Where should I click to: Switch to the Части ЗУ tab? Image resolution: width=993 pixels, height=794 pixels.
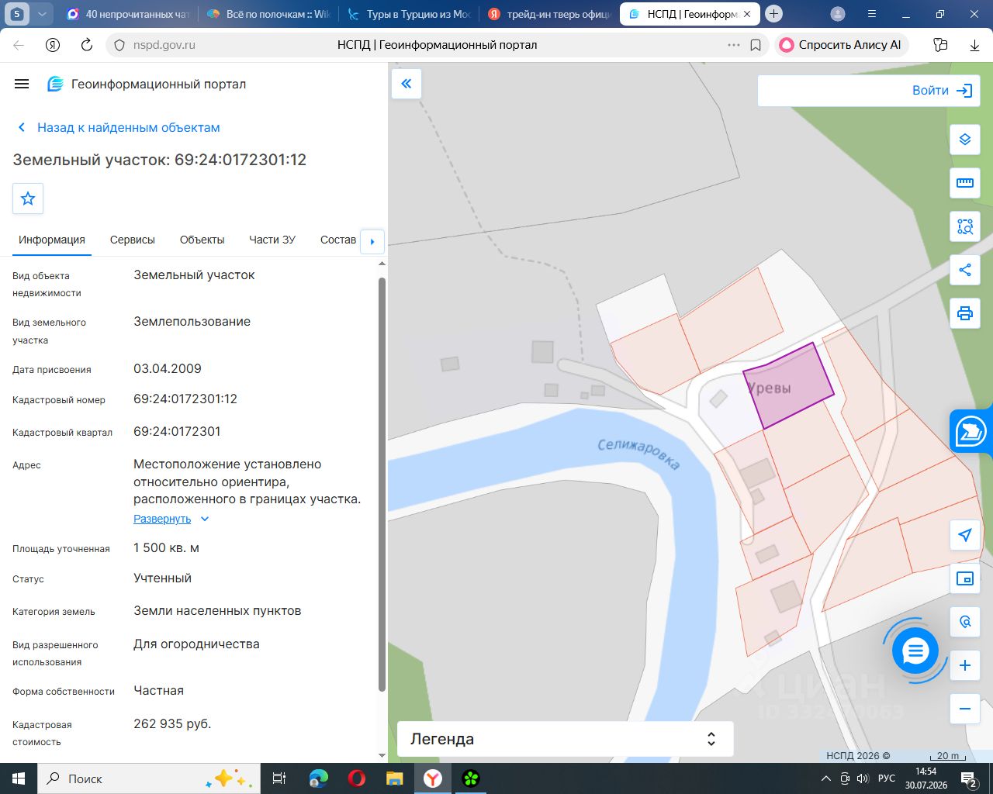(272, 240)
